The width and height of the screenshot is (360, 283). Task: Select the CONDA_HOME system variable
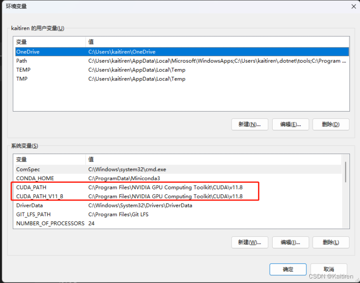[178, 178]
